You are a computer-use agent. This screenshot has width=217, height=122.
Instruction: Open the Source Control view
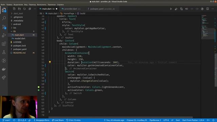tap(4, 27)
